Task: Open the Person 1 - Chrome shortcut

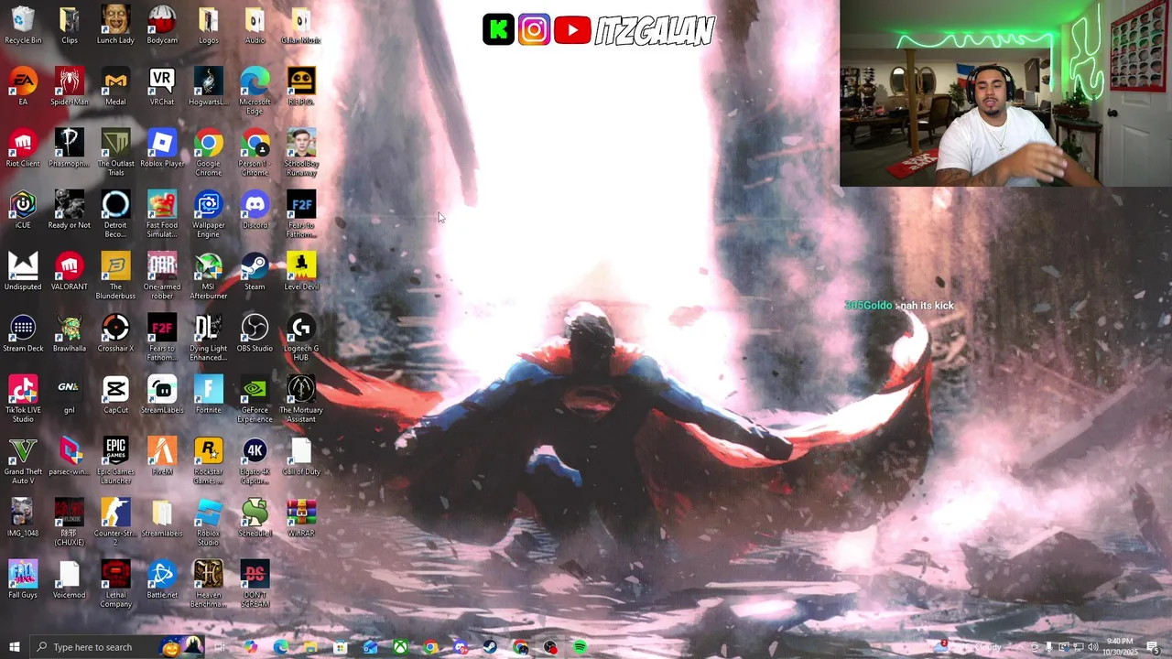Action: [x=255, y=152]
